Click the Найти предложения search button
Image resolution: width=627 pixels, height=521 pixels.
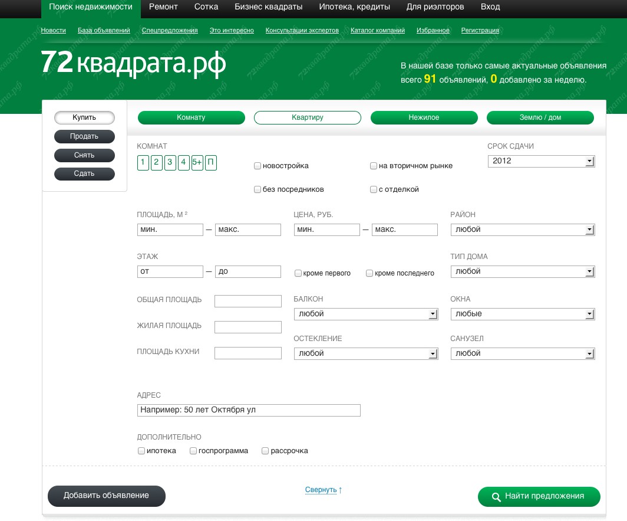pyautogui.click(x=539, y=497)
